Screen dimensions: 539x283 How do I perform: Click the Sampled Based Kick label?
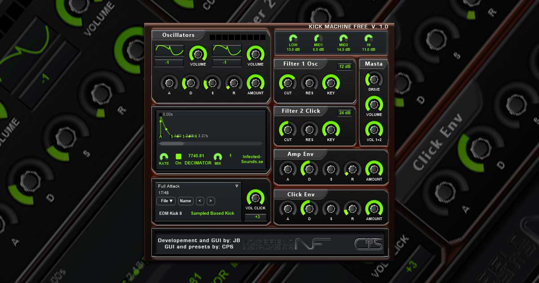[x=212, y=213]
